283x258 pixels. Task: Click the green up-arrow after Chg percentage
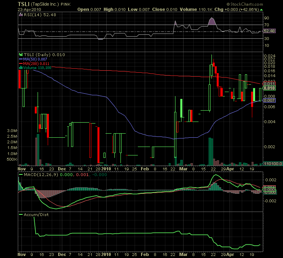coord(261,10)
